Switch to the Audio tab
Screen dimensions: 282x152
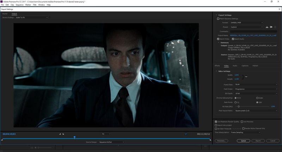pyautogui.click(x=235, y=66)
